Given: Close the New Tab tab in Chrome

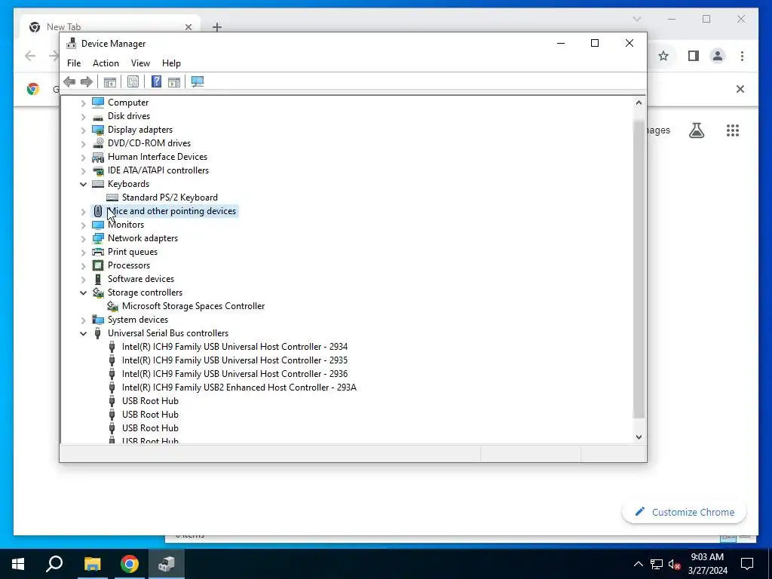Looking at the screenshot, I should coord(188,27).
